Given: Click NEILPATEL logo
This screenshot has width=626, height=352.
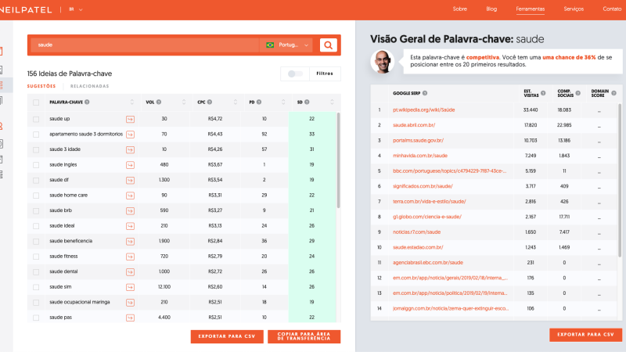Looking at the screenshot, I should [x=26, y=9].
